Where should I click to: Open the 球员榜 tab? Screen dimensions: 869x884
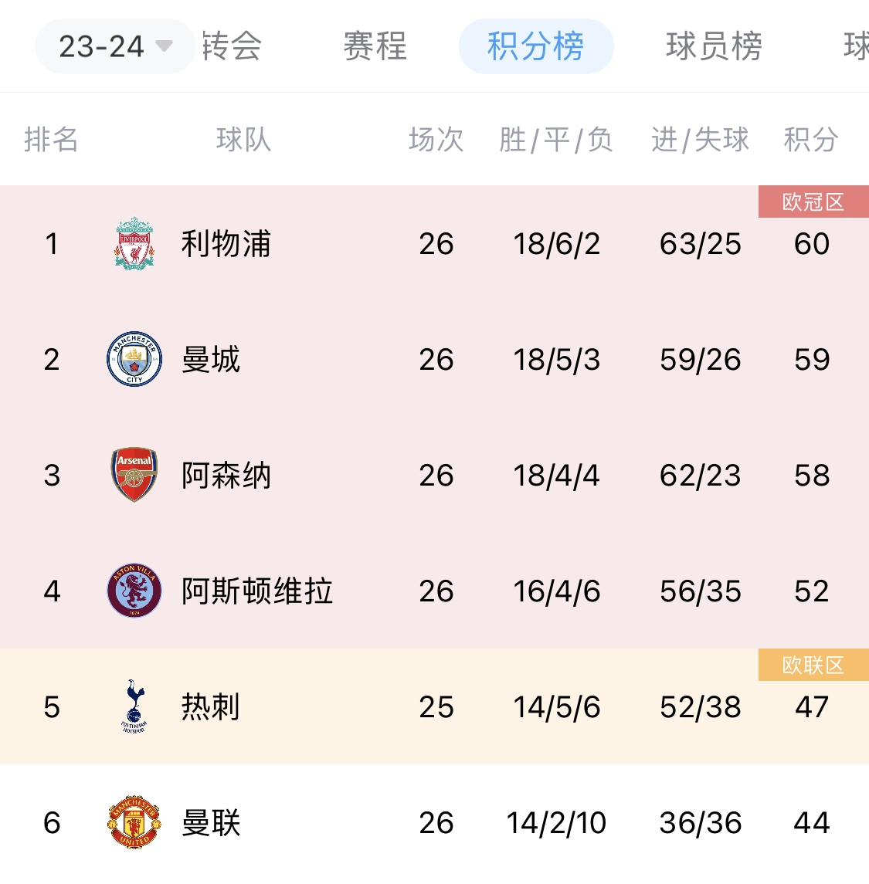pyautogui.click(x=714, y=46)
